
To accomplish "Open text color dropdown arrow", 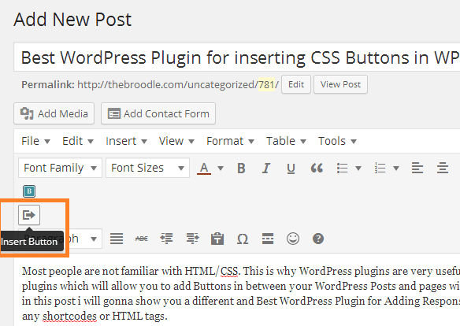I will point(221,169).
